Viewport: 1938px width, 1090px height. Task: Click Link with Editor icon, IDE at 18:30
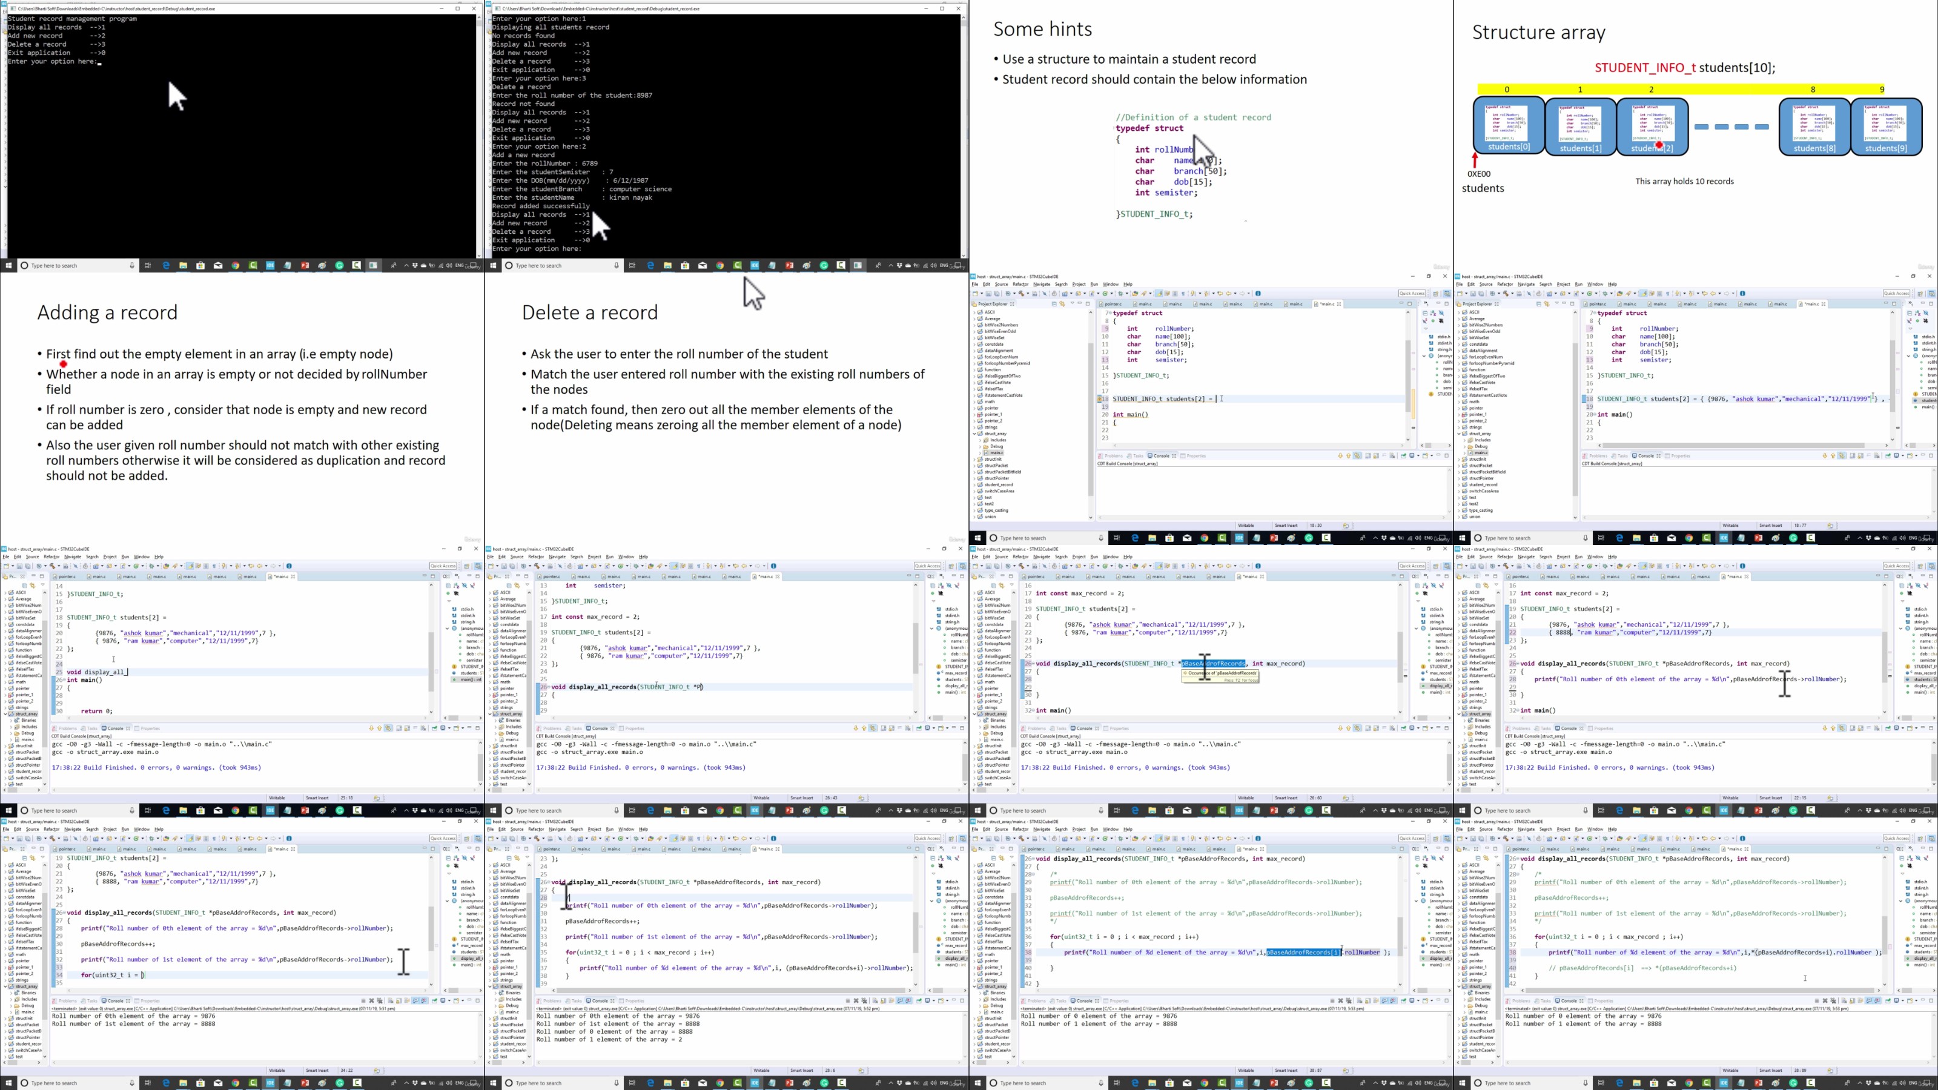coord(1062,304)
